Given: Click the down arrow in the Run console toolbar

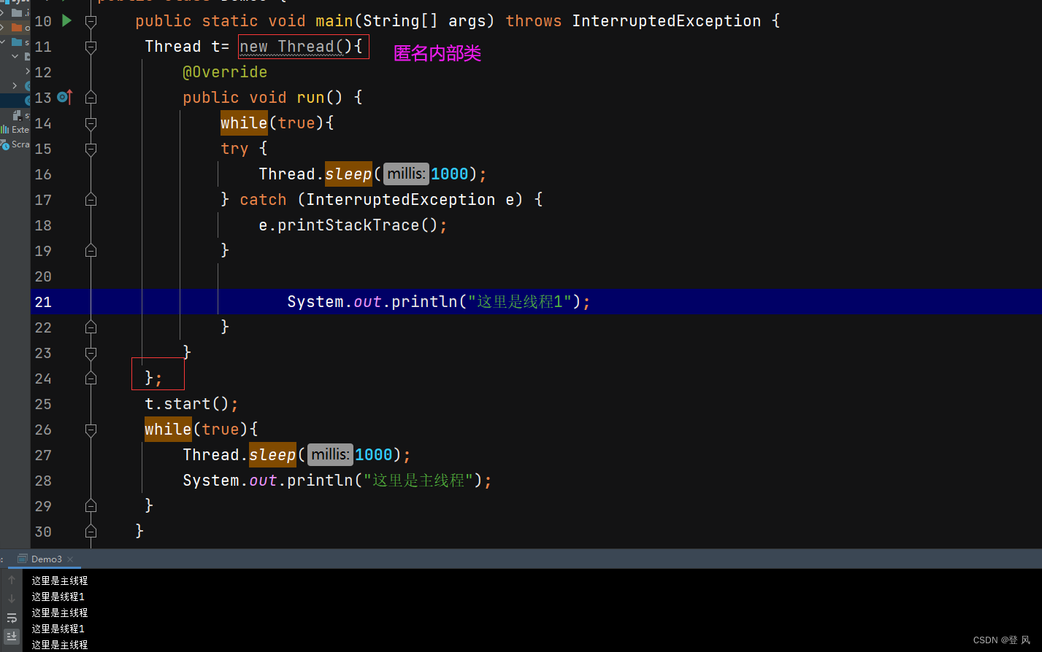Looking at the screenshot, I should point(12,598).
